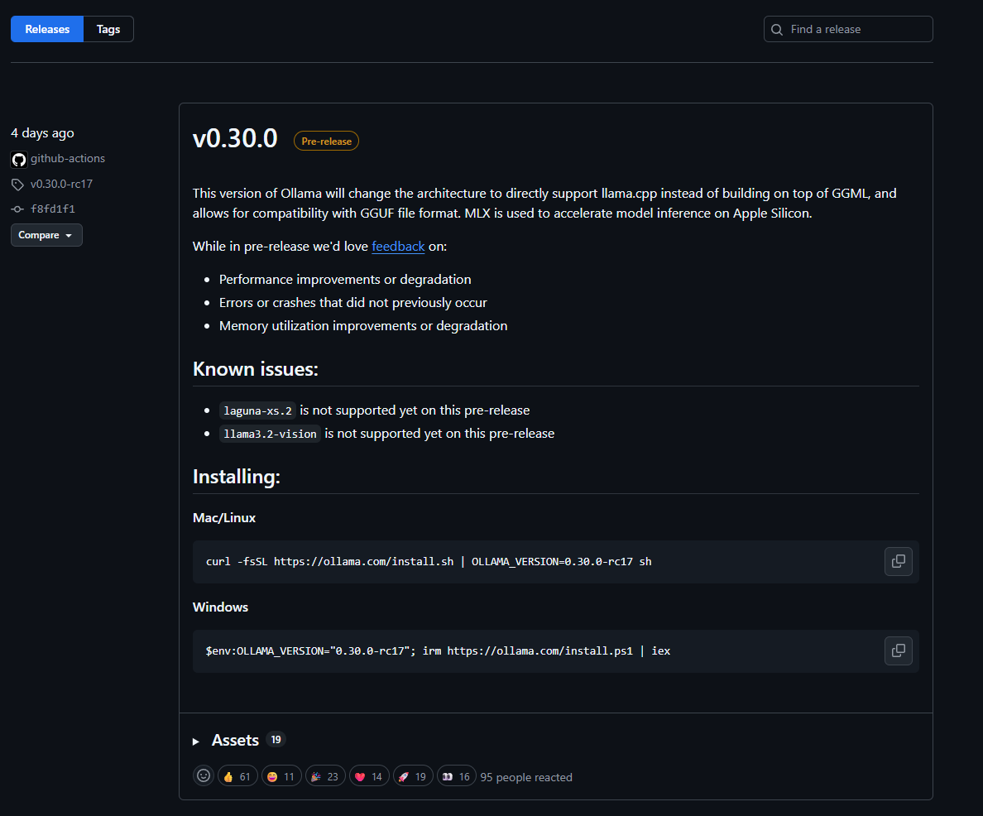Toggle the eyes reaction 16
983x816 pixels.
point(457,776)
